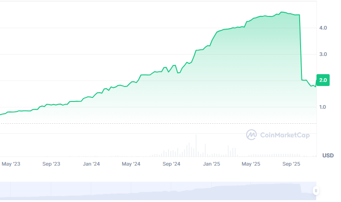Select the Jan '24 date label
This screenshot has height=202, width=341.
pyautogui.click(x=91, y=164)
